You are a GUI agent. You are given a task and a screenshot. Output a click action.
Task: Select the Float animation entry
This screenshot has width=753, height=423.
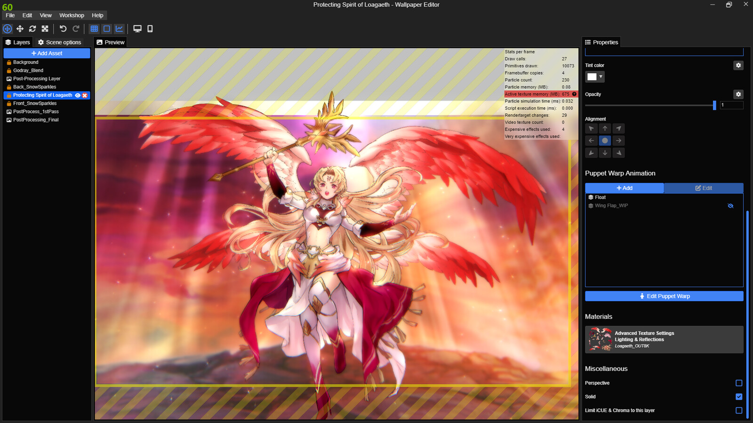pos(664,197)
